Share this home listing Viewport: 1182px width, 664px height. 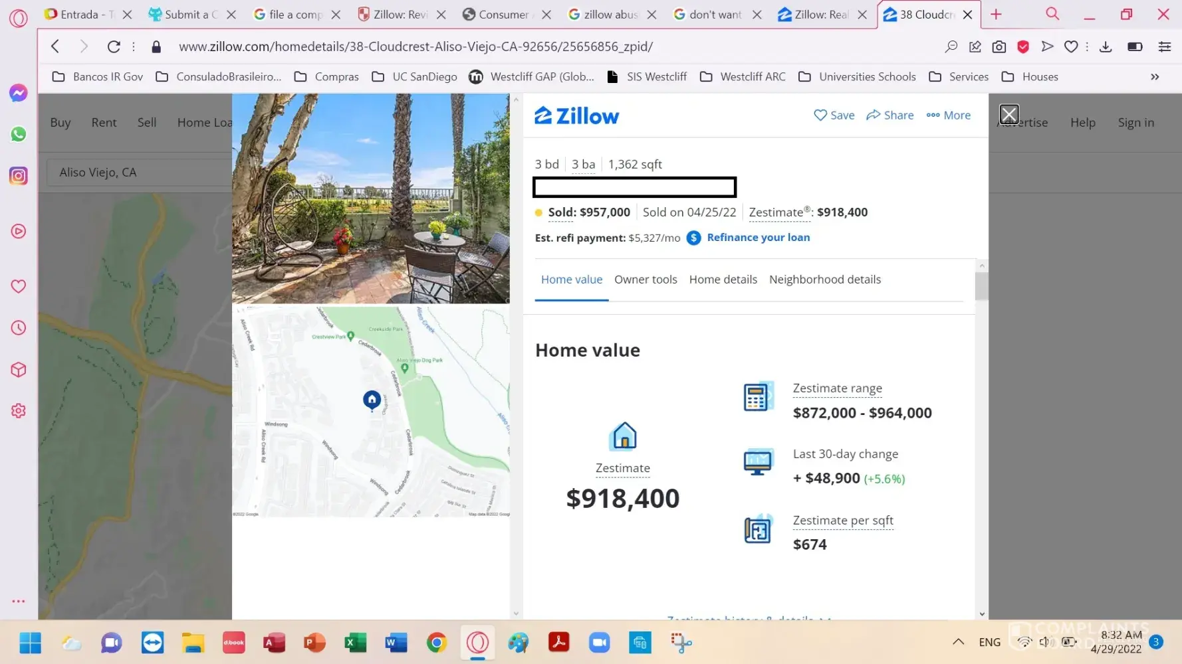(x=890, y=115)
